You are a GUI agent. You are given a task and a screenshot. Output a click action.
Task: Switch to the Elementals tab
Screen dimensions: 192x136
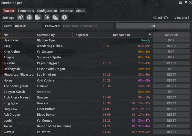26,11
